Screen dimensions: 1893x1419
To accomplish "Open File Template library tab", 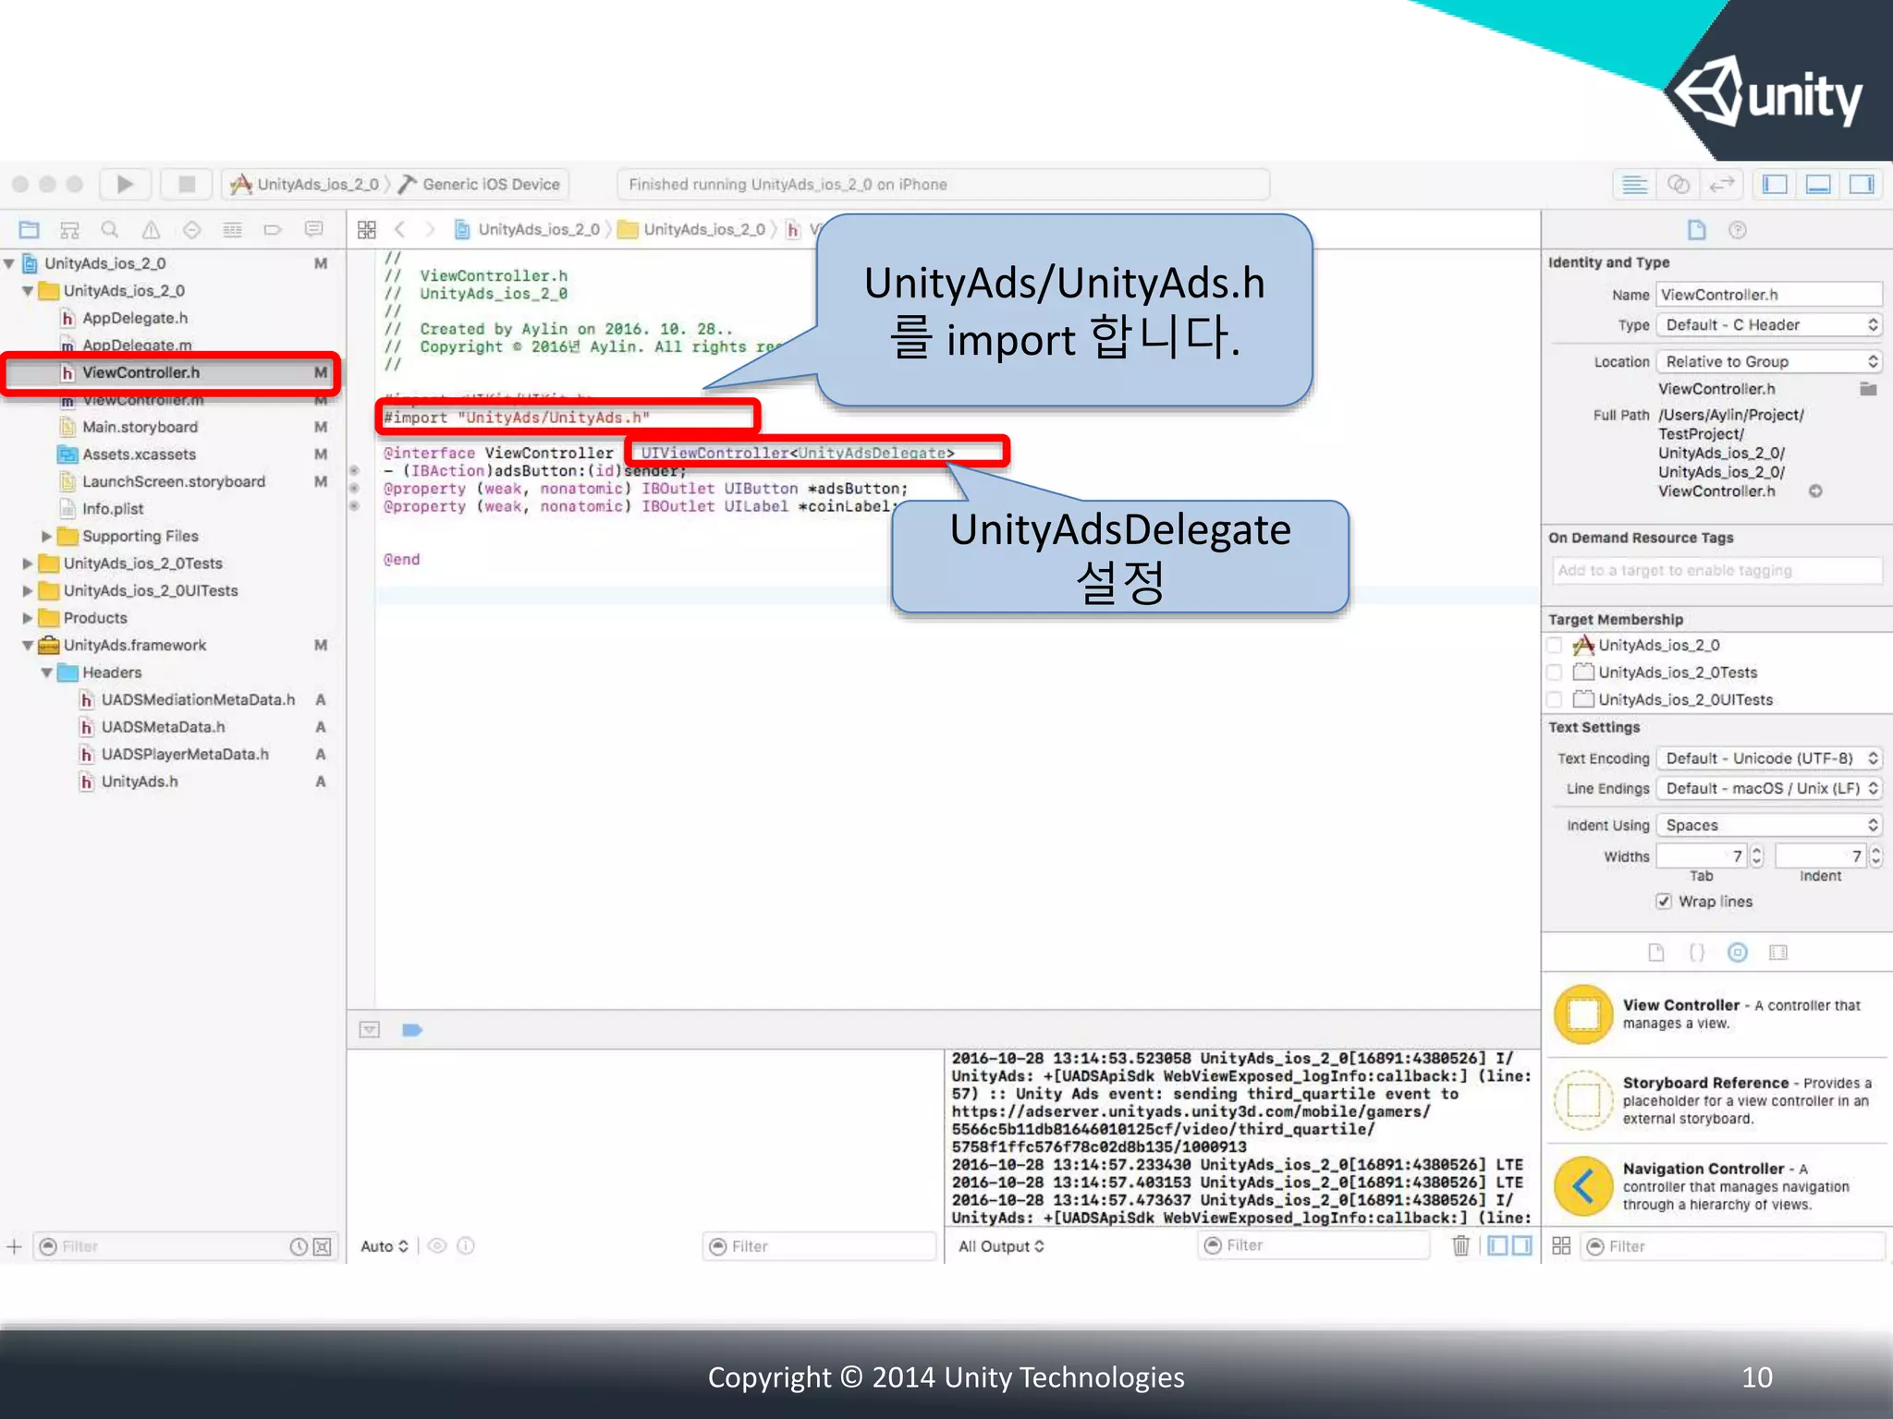I will click(1656, 952).
